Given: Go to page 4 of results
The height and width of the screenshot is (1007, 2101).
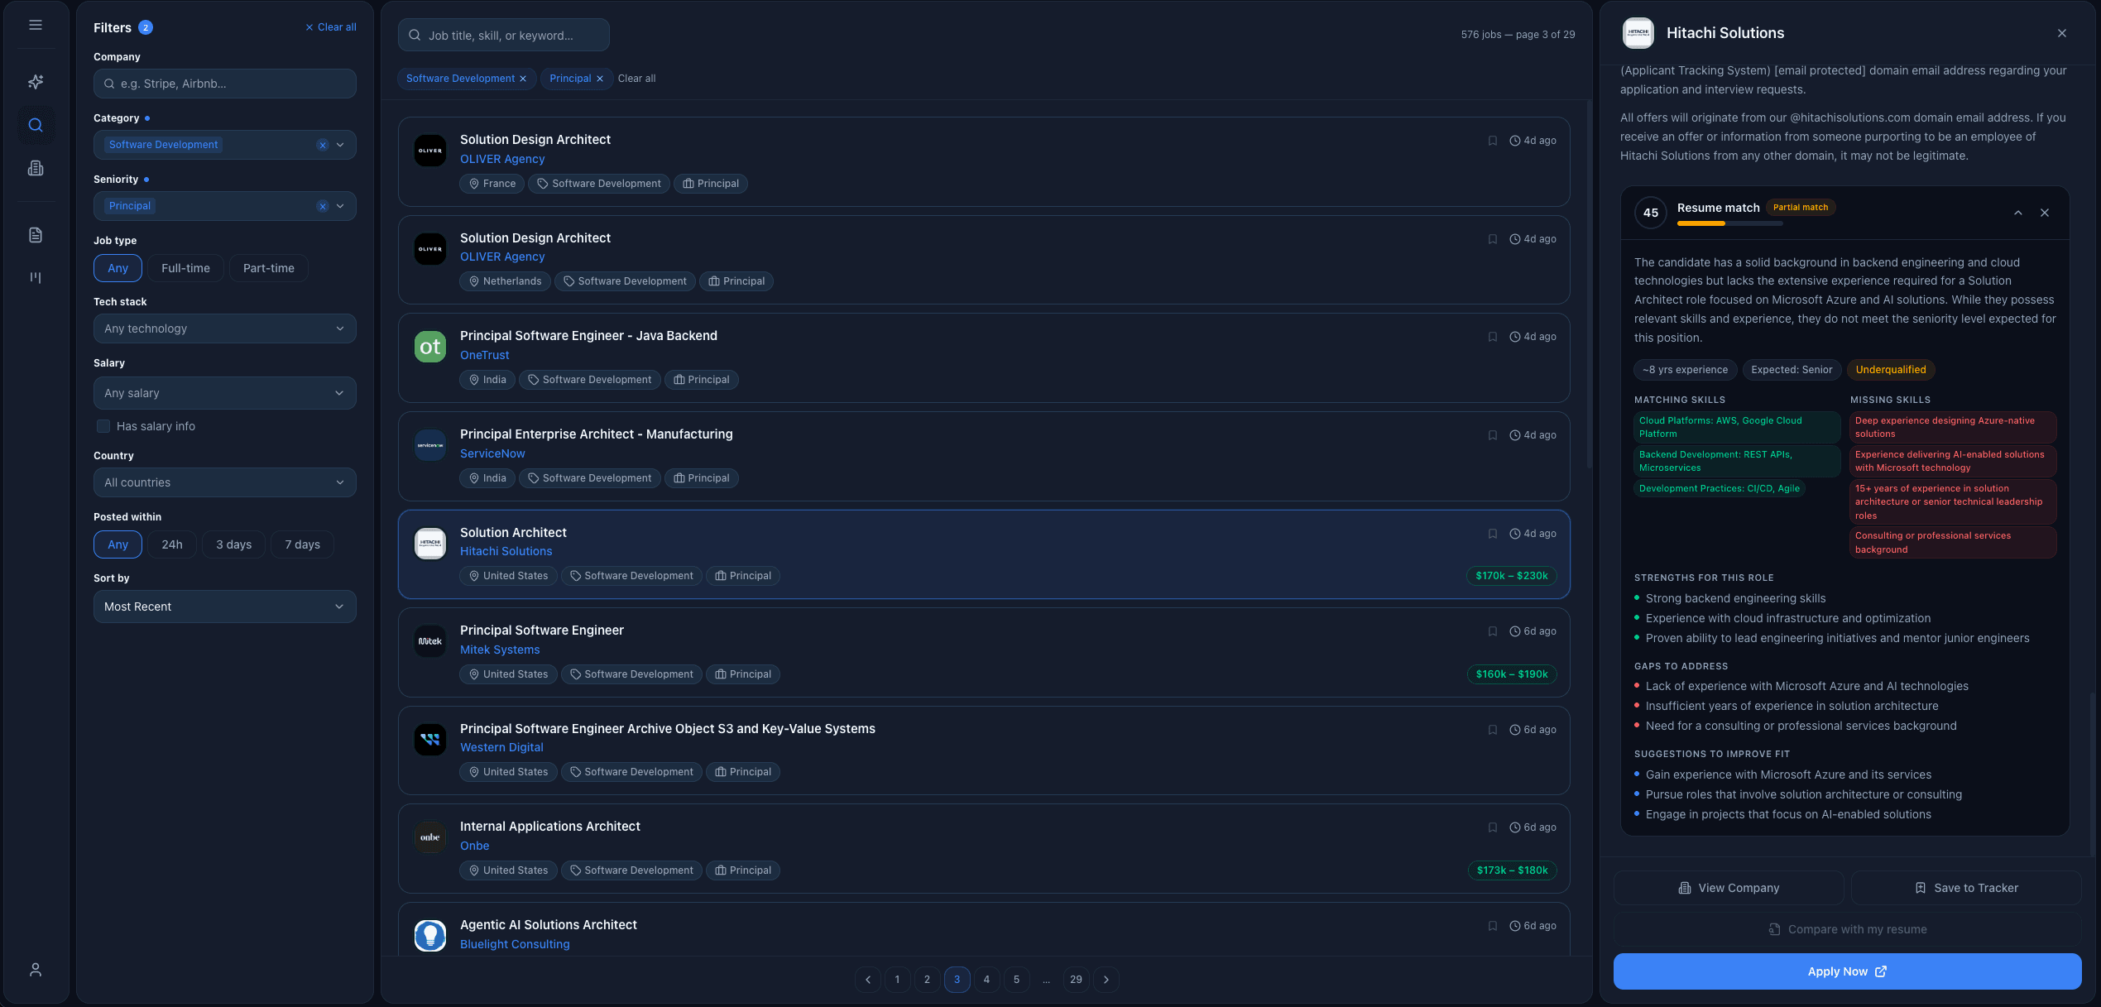Looking at the screenshot, I should pyautogui.click(x=986, y=980).
